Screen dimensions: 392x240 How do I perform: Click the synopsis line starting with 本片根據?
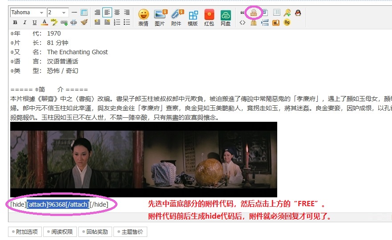coord(201,99)
